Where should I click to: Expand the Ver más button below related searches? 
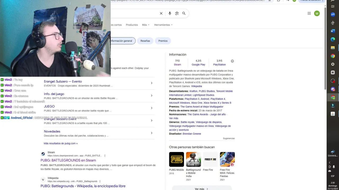(x=202, y=188)
